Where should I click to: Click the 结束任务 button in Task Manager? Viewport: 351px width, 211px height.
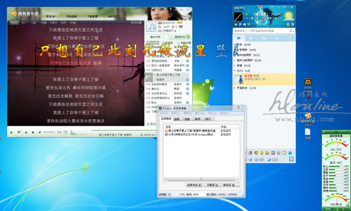point(195,185)
